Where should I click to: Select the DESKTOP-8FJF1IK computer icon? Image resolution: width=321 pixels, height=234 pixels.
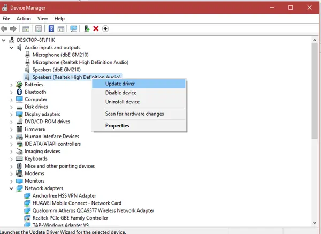pyautogui.click(x=11, y=40)
